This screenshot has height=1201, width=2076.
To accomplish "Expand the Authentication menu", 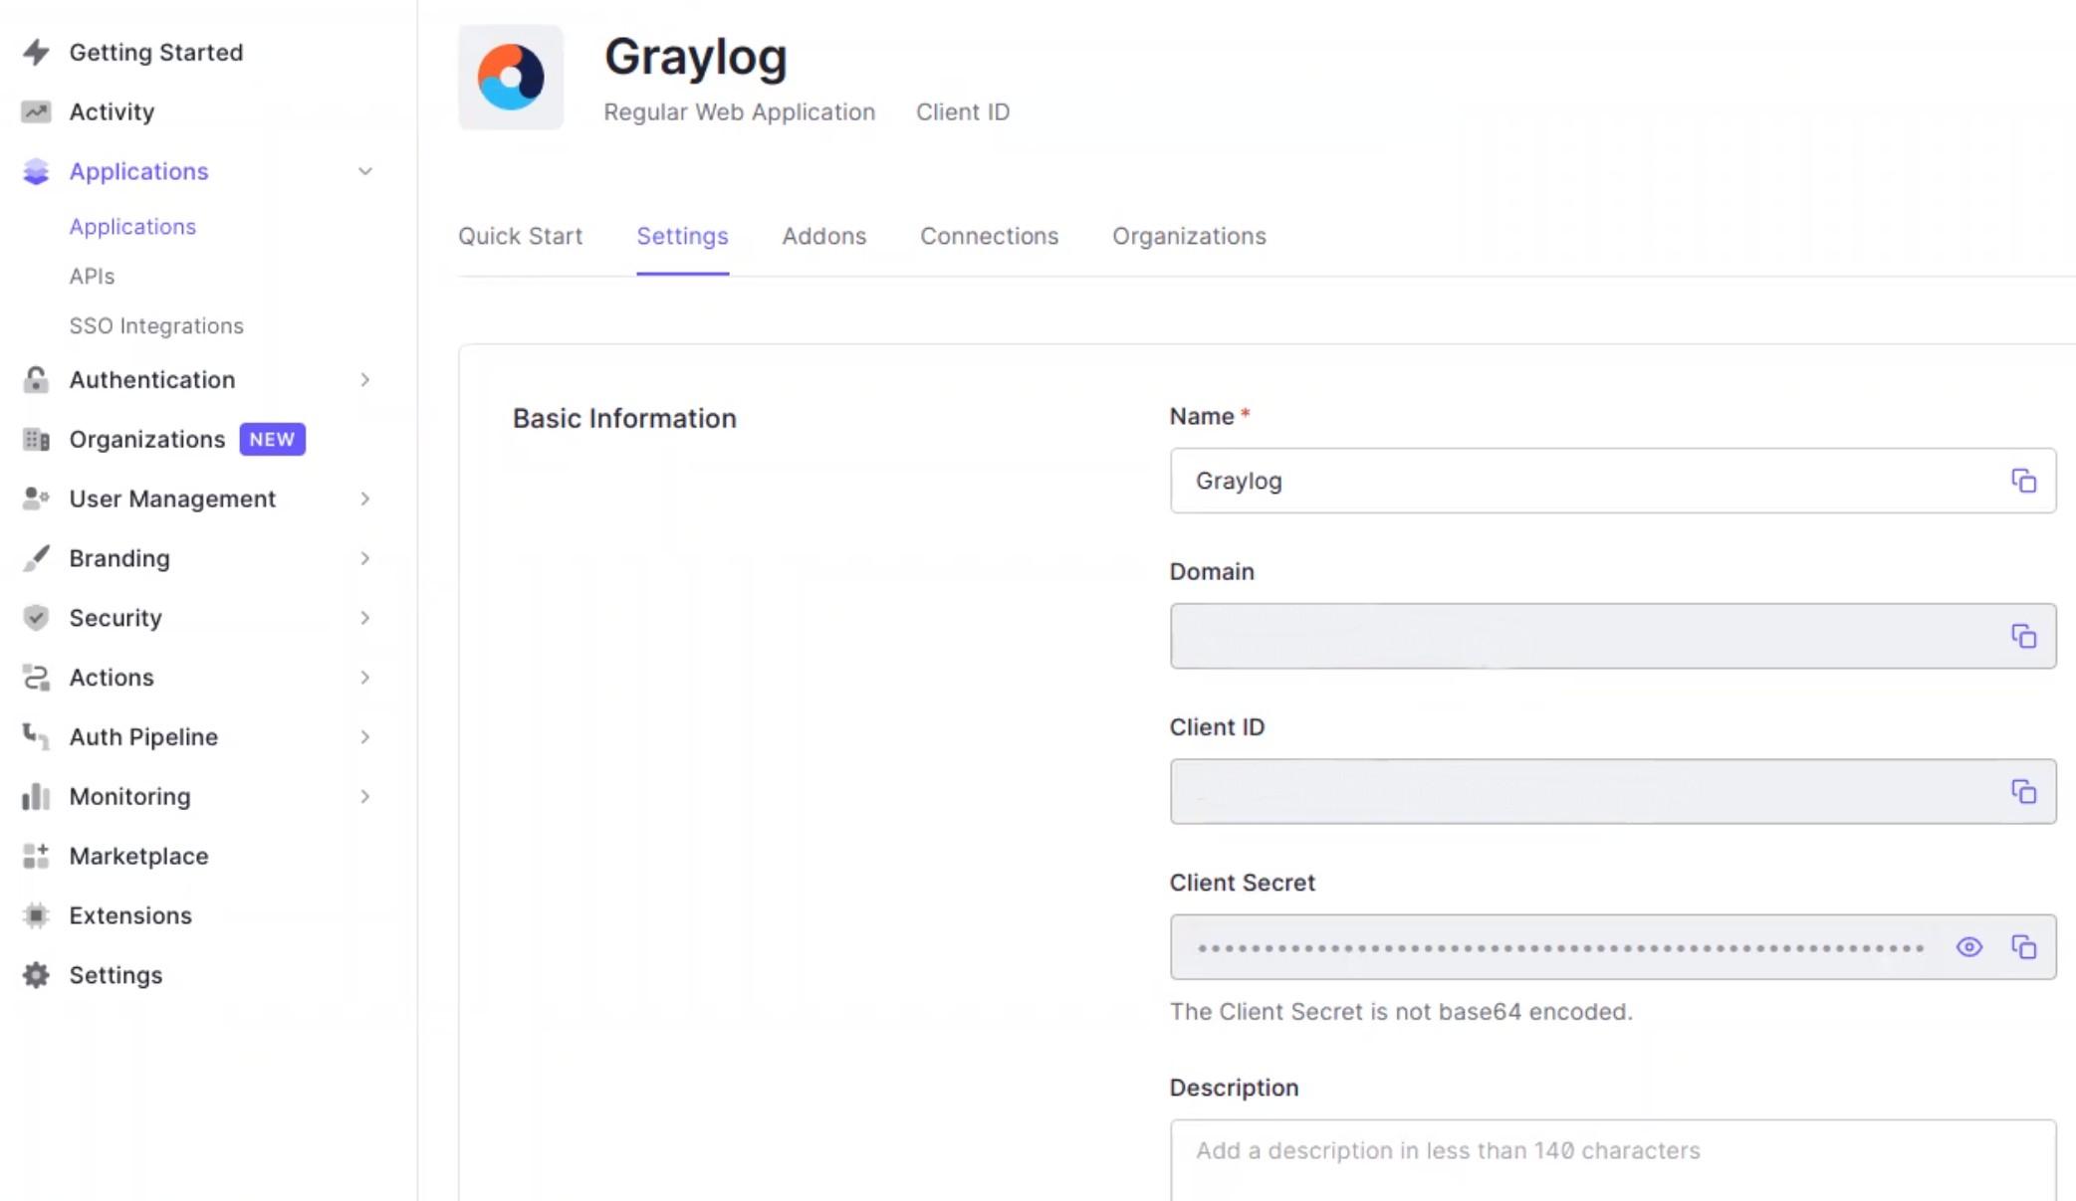I will tap(365, 380).
